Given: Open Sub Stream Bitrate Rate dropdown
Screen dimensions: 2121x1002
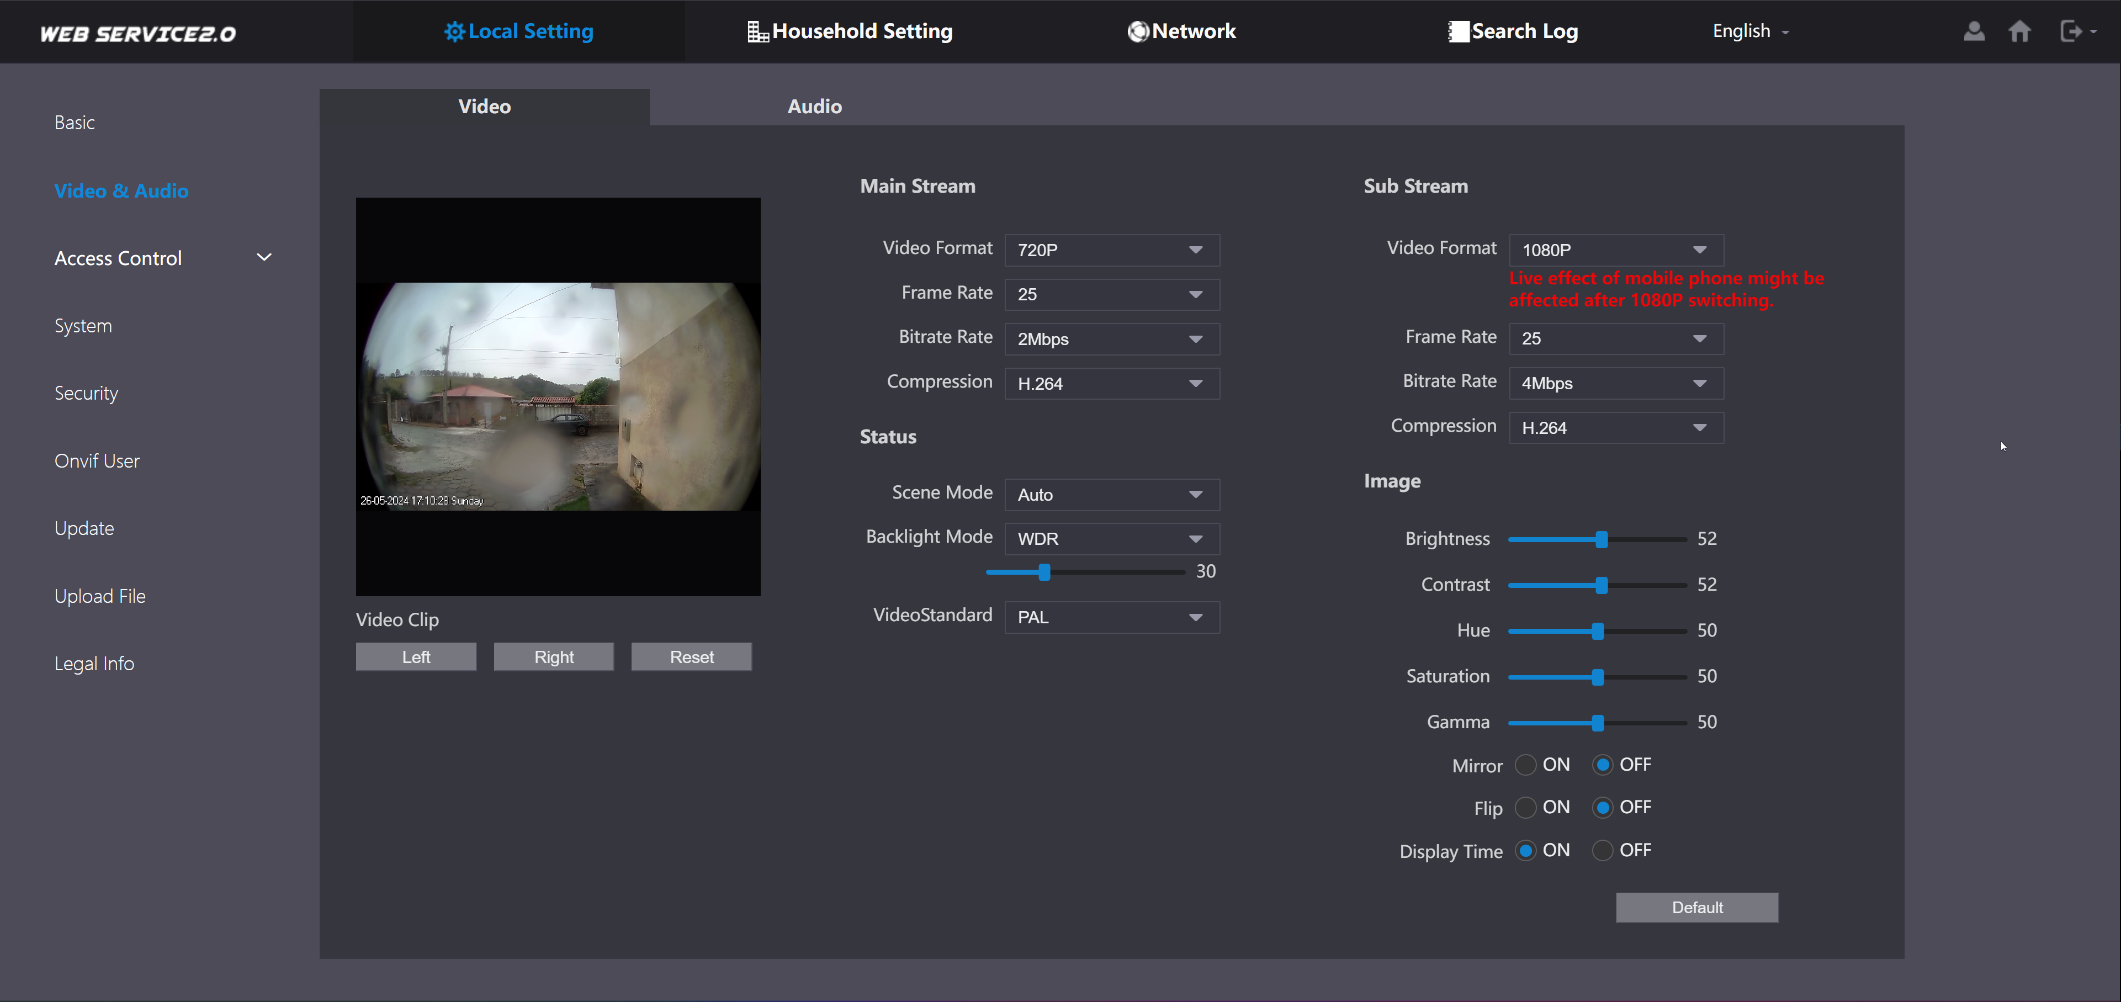Looking at the screenshot, I should point(1615,384).
